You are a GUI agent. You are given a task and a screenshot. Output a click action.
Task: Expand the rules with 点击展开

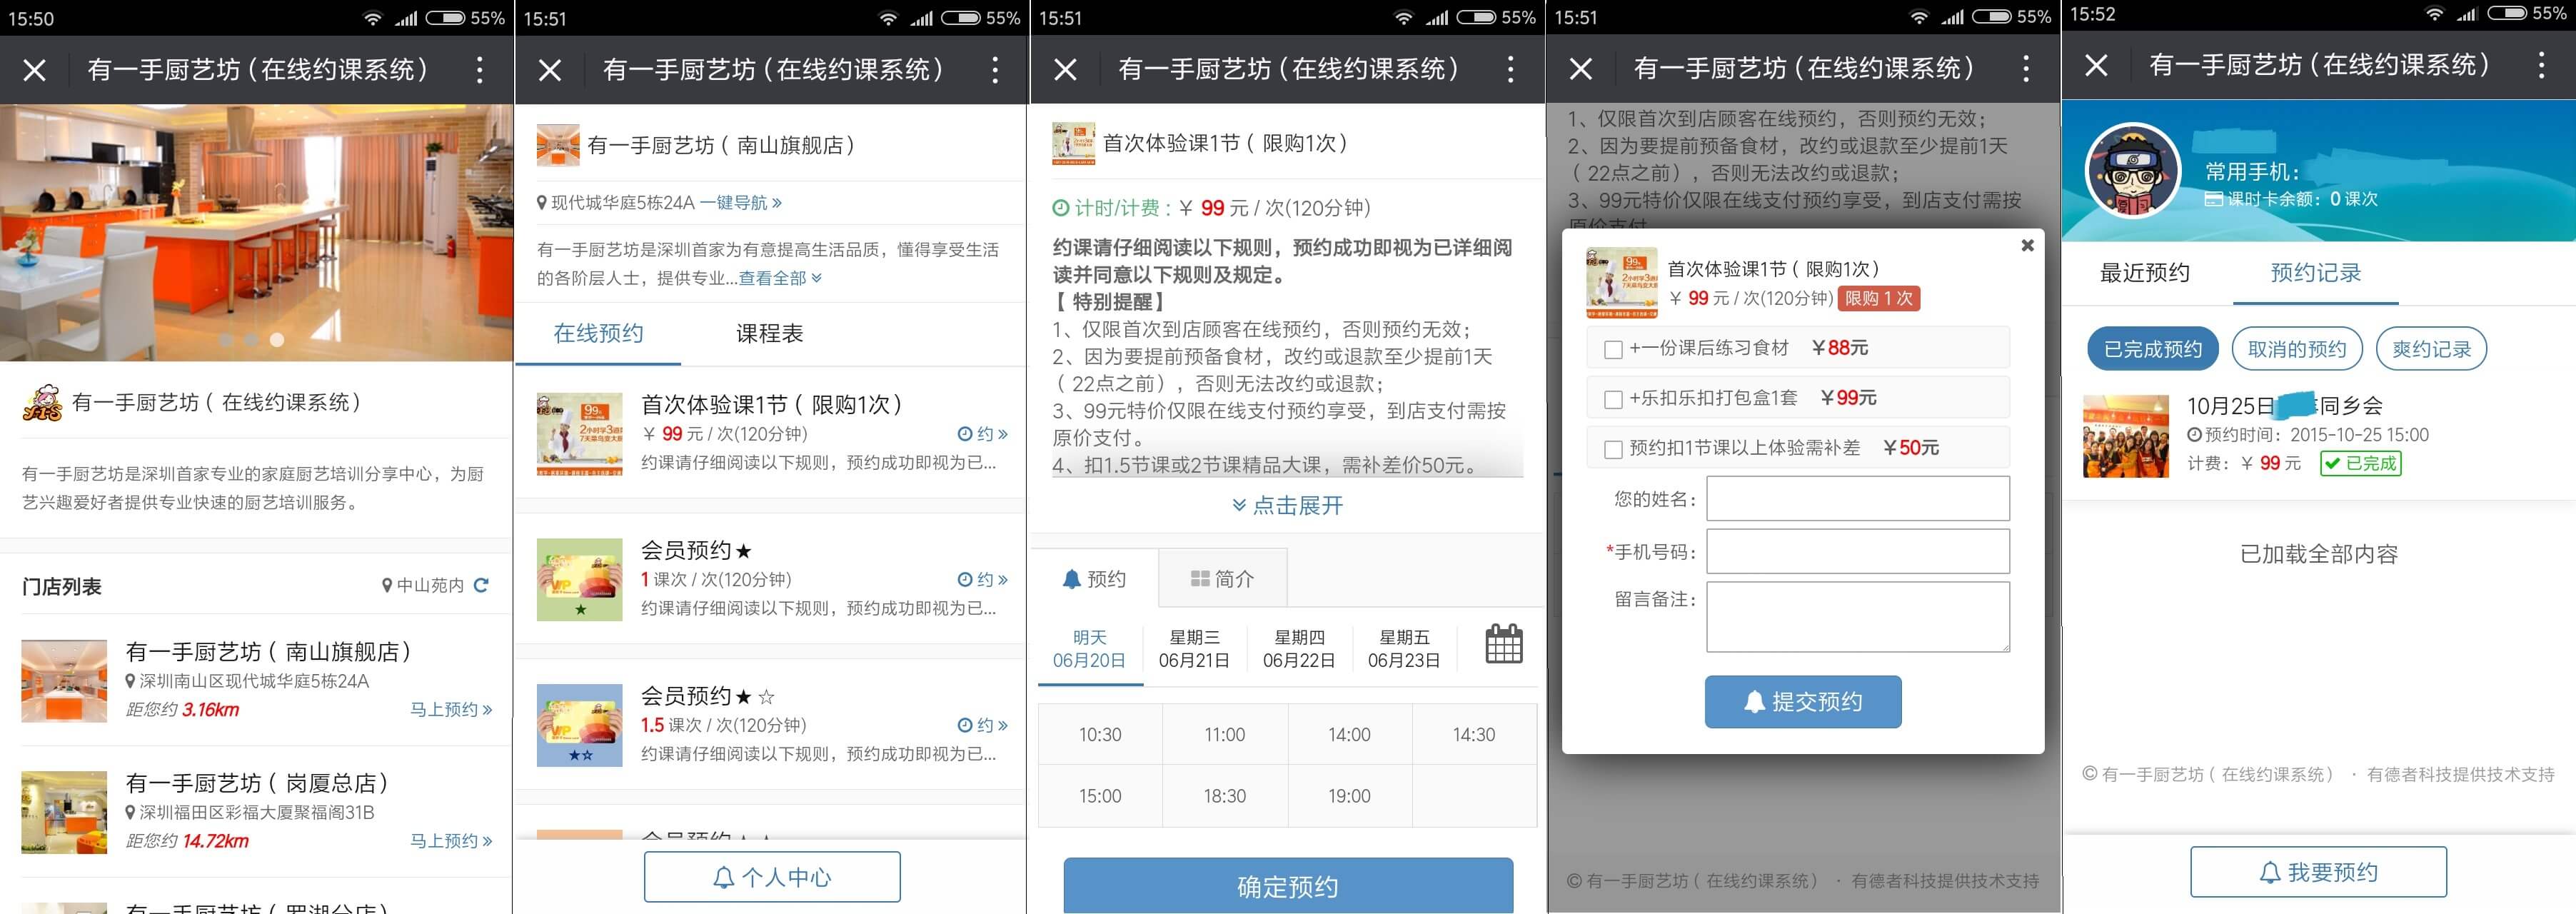1288,506
